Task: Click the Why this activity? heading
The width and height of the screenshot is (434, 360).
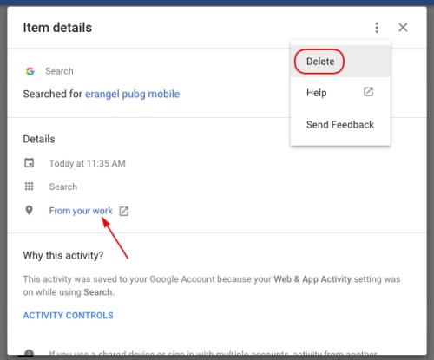Action: point(63,256)
